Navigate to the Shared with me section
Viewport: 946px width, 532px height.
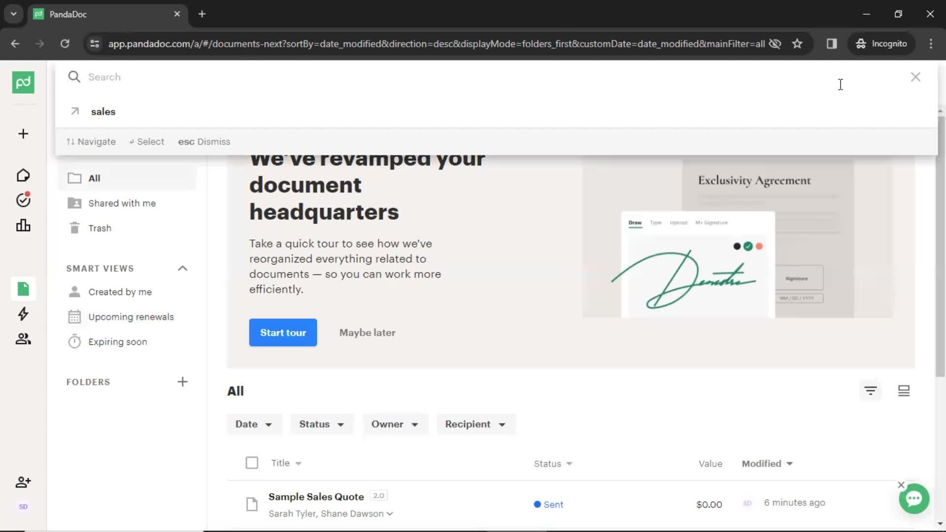(x=122, y=202)
